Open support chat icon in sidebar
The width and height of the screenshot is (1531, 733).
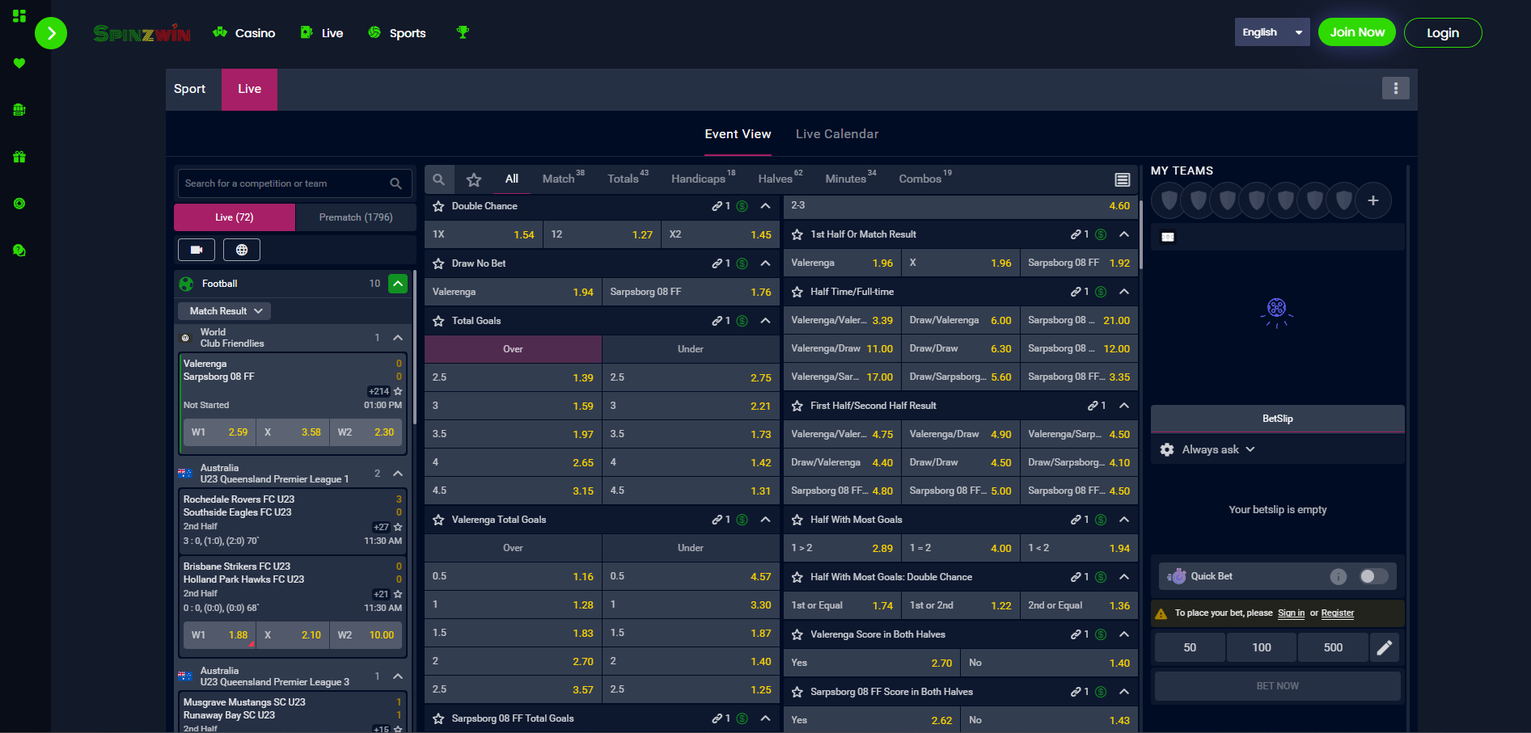(19, 251)
